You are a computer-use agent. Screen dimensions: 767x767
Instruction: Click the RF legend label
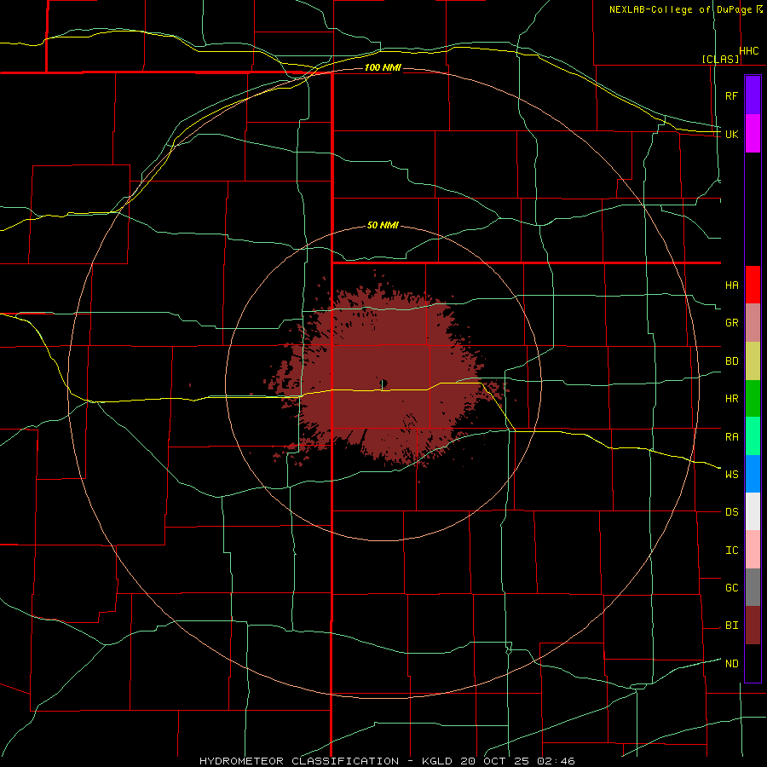pos(731,95)
